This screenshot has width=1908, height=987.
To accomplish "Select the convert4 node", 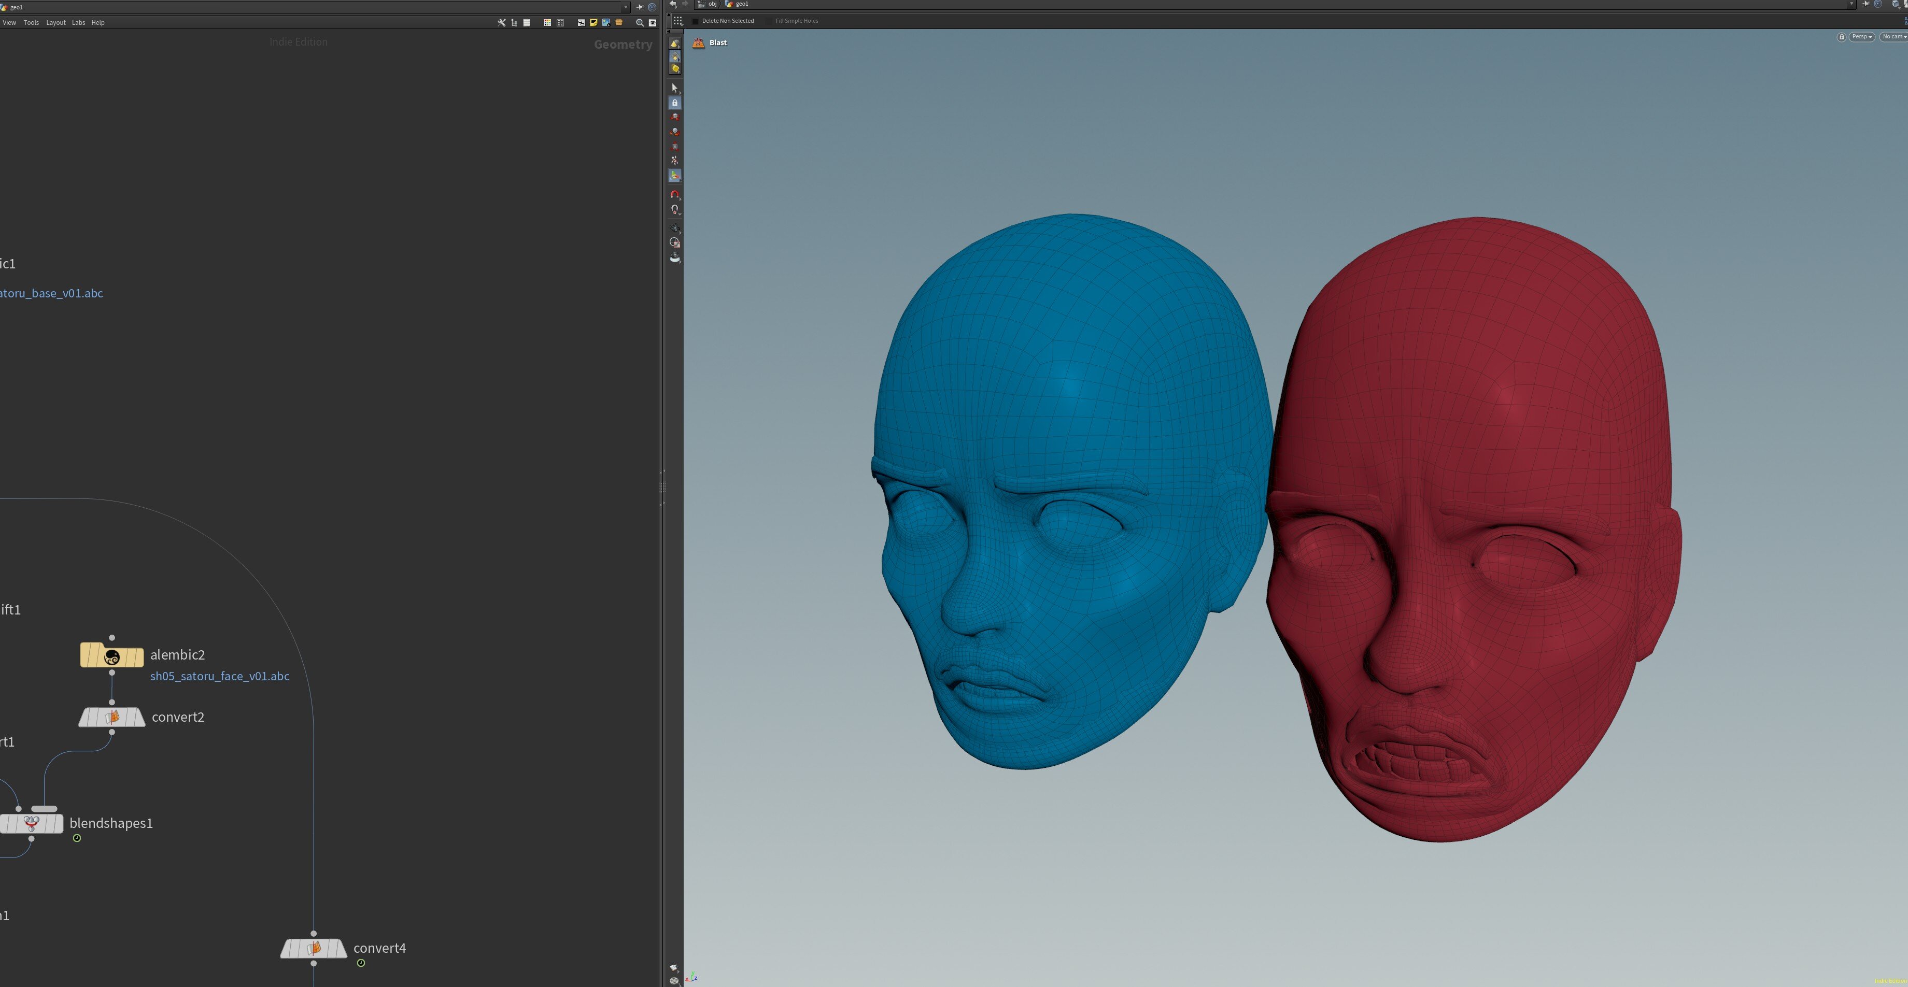I will [x=313, y=949].
